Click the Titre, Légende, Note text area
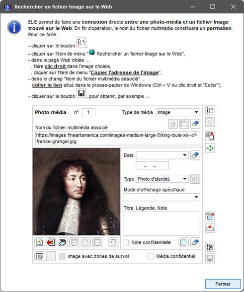Viewport: 244px width, 292px height. [x=162, y=223]
